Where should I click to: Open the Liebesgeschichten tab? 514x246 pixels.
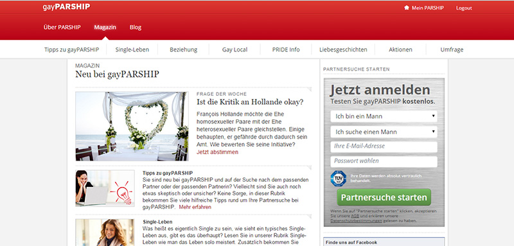[343, 50]
